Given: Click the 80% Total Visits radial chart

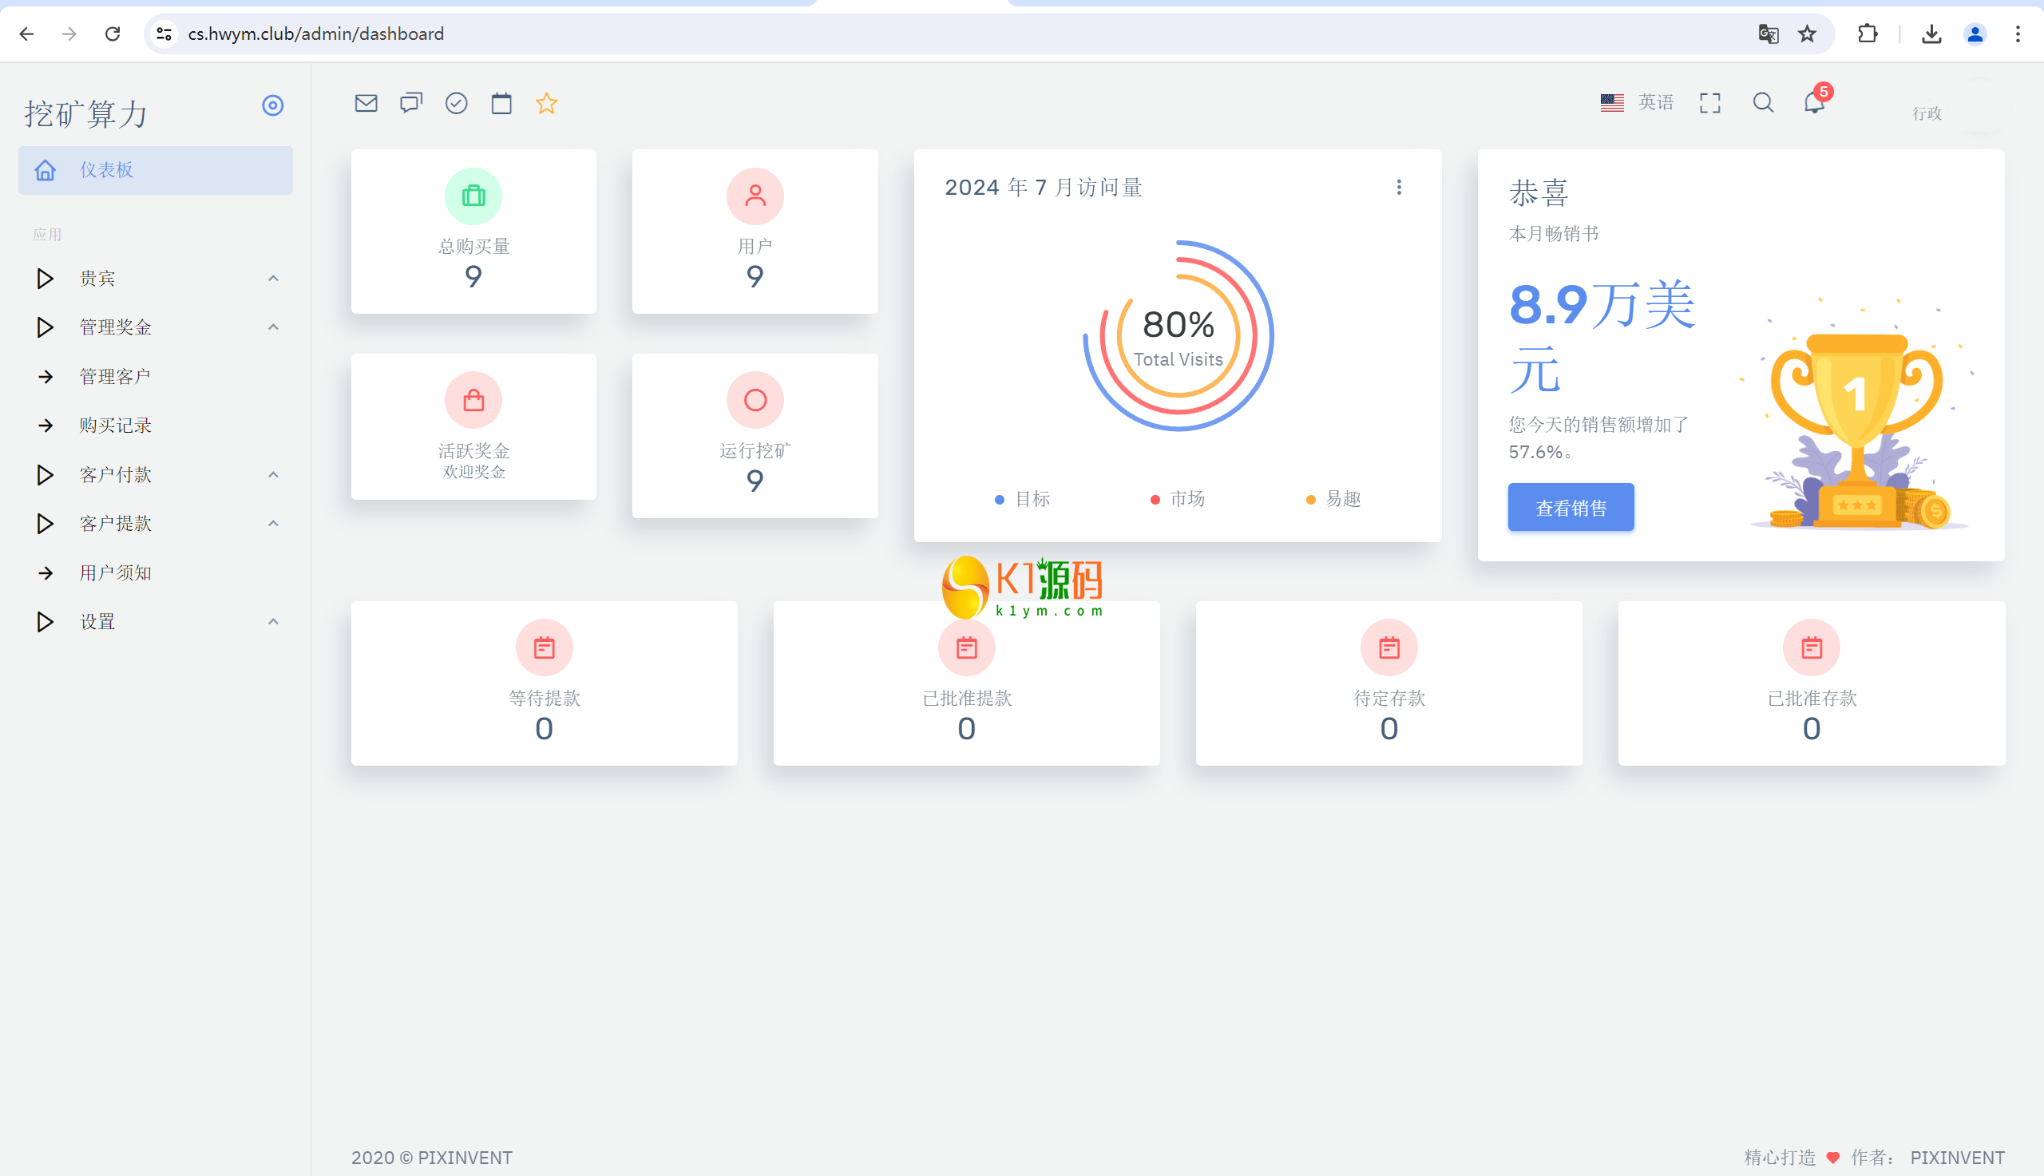Looking at the screenshot, I should (x=1178, y=336).
